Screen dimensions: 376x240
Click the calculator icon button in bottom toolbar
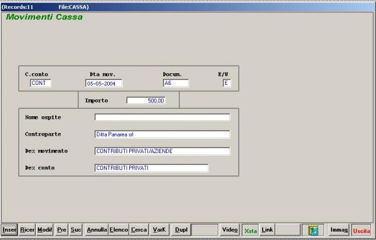click(x=313, y=230)
